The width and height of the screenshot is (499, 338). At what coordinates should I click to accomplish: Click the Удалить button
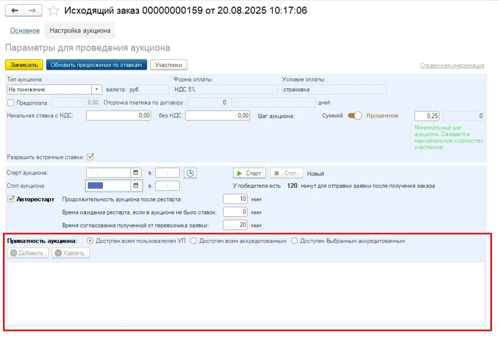pos(70,253)
